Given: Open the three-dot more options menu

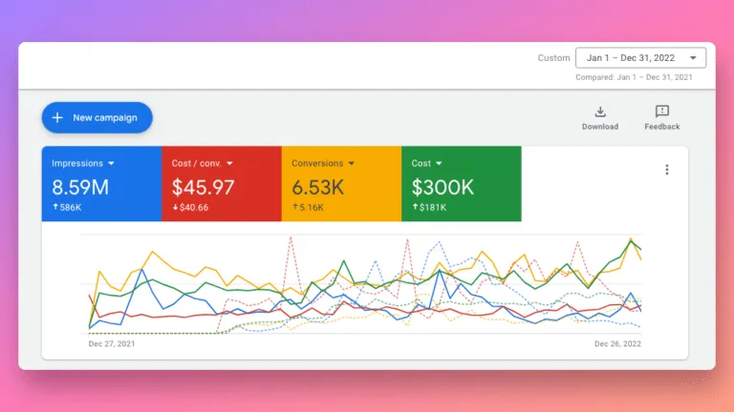Looking at the screenshot, I should point(667,170).
